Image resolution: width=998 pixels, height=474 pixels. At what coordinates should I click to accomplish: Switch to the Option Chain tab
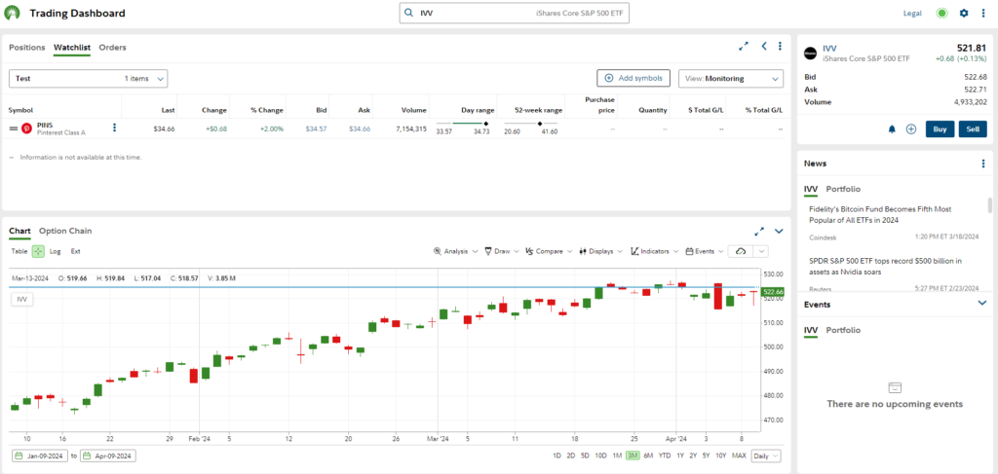64,231
